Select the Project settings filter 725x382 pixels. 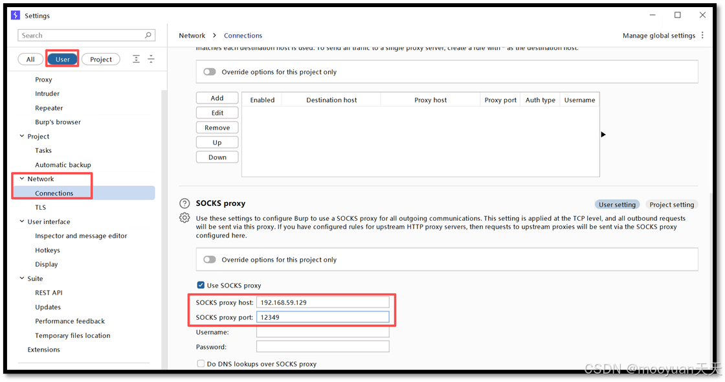(101, 59)
